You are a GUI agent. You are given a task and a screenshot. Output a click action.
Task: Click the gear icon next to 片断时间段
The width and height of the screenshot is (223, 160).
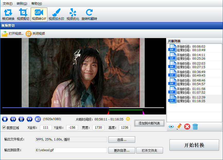point(128,119)
